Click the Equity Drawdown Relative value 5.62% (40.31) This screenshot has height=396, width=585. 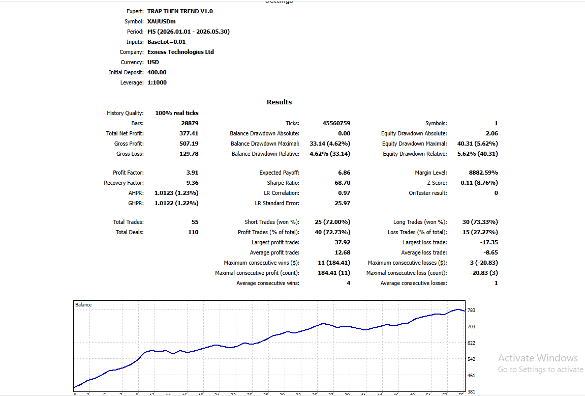coord(478,154)
